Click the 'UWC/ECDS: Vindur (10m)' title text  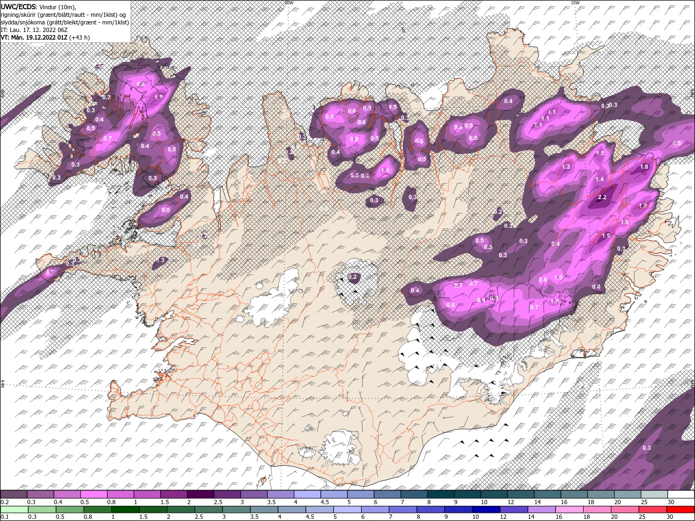39,6
